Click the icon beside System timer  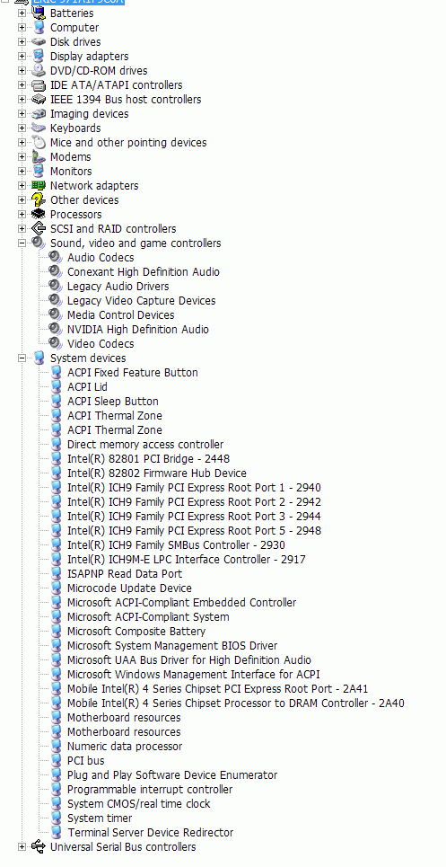[56, 818]
